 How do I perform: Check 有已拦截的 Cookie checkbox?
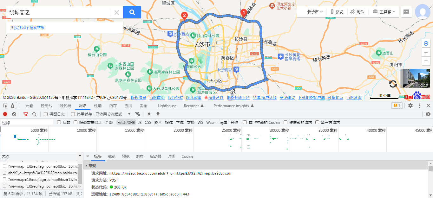(245, 122)
